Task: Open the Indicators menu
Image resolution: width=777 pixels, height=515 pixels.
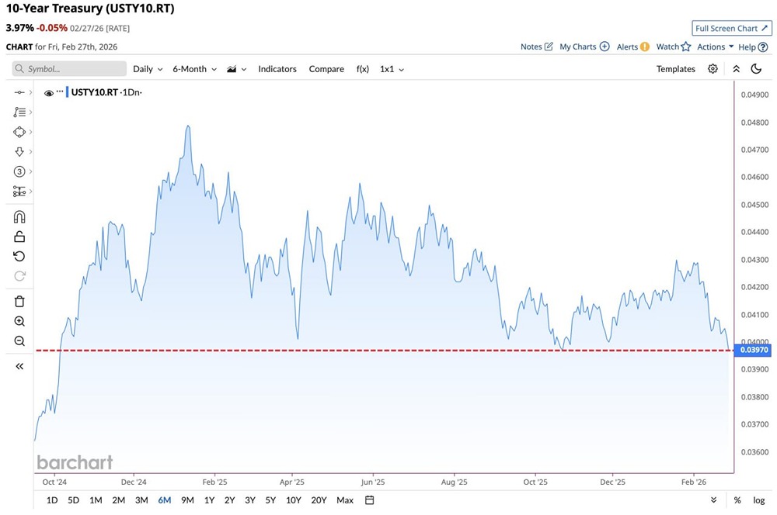Action: point(277,69)
